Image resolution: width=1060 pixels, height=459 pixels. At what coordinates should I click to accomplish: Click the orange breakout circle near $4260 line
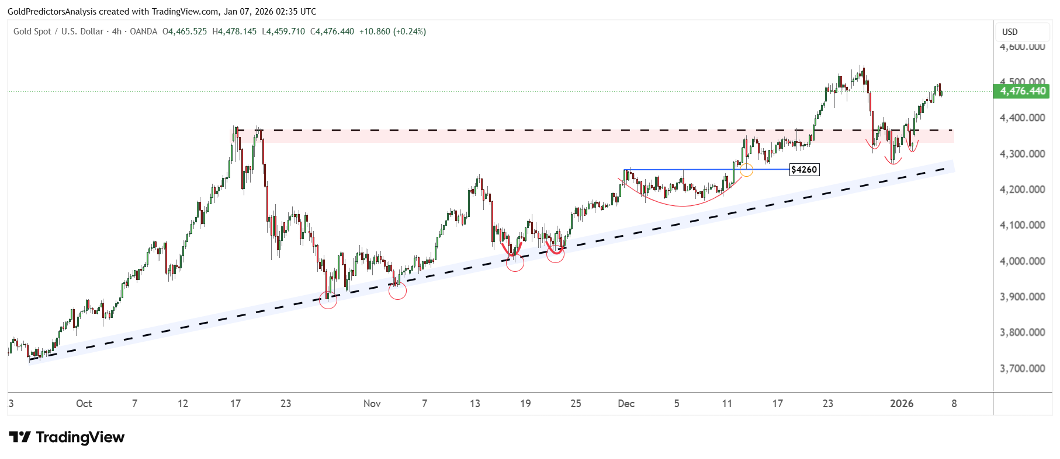tap(746, 170)
